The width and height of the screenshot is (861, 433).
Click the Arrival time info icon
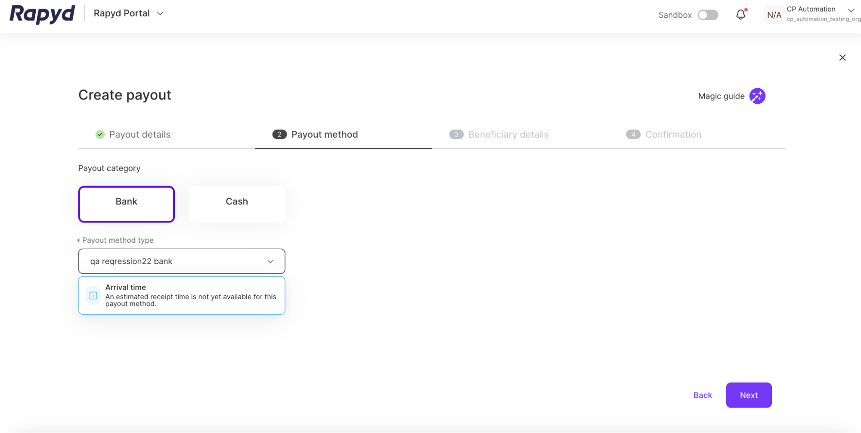93,295
